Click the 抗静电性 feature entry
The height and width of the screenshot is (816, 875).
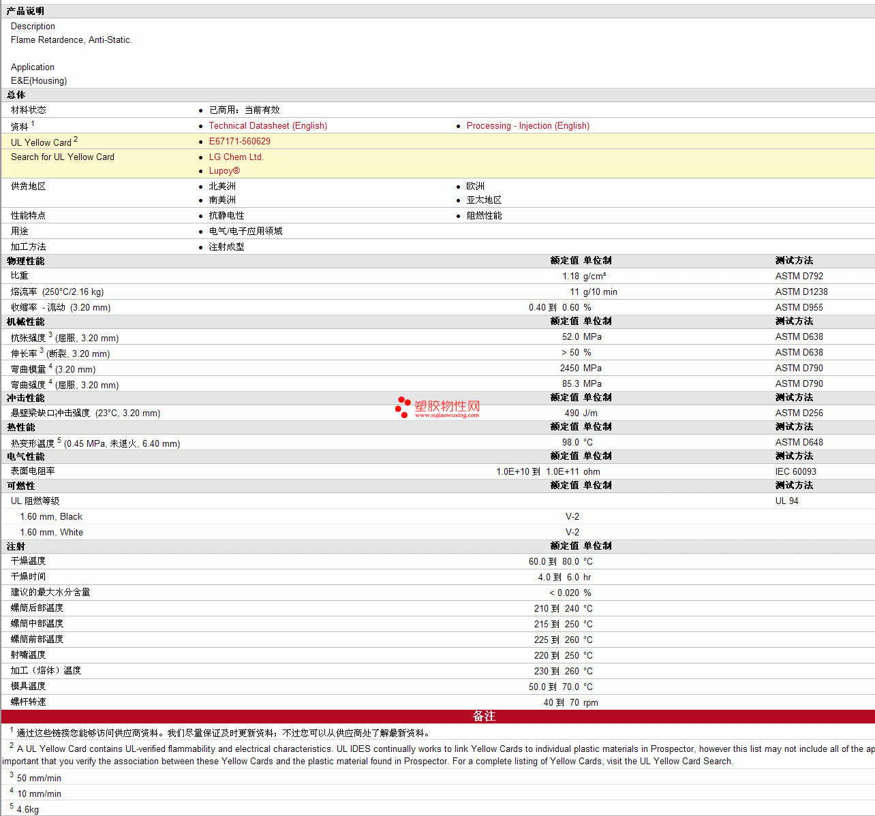click(226, 216)
